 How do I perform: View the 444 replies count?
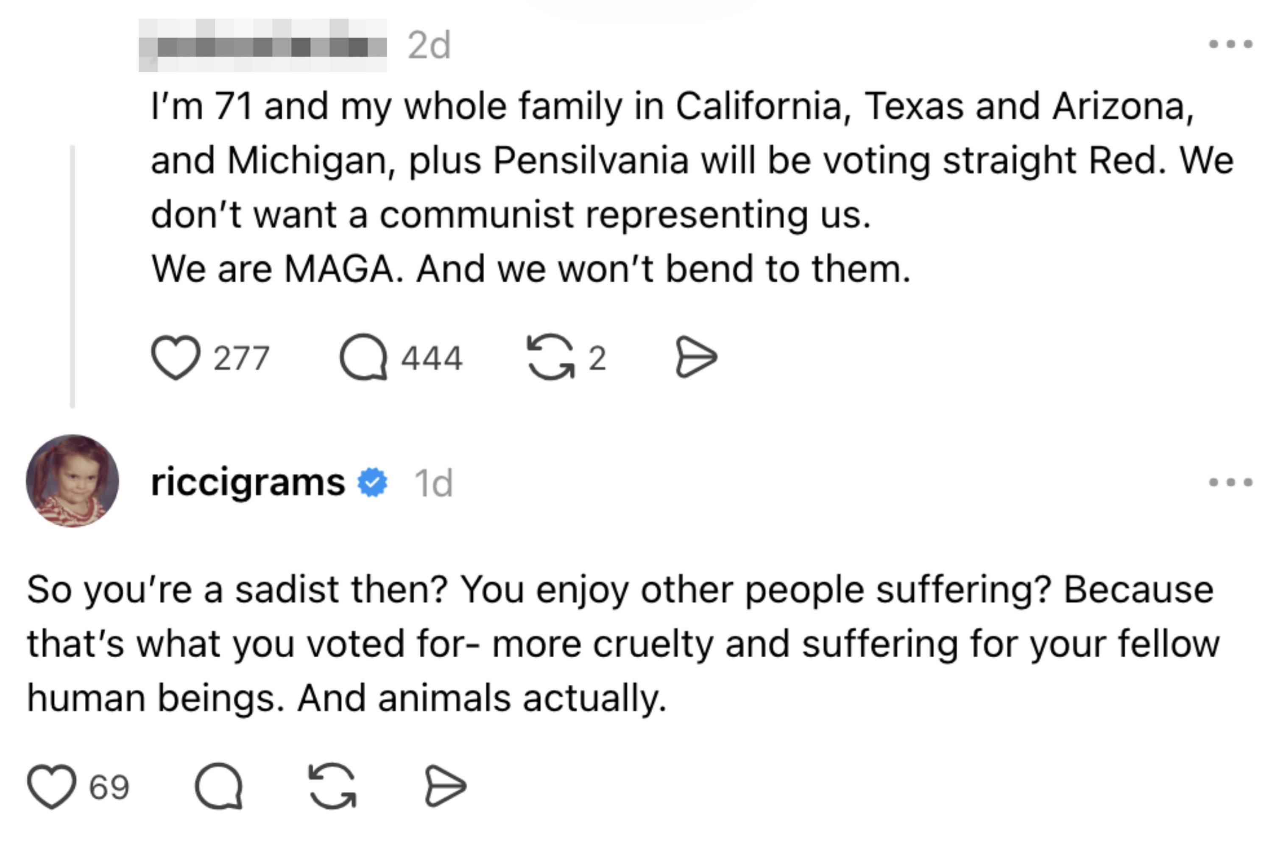click(432, 358)
